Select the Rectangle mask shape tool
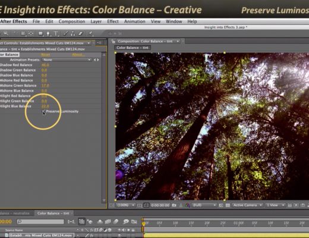 (x=41, y=33)
